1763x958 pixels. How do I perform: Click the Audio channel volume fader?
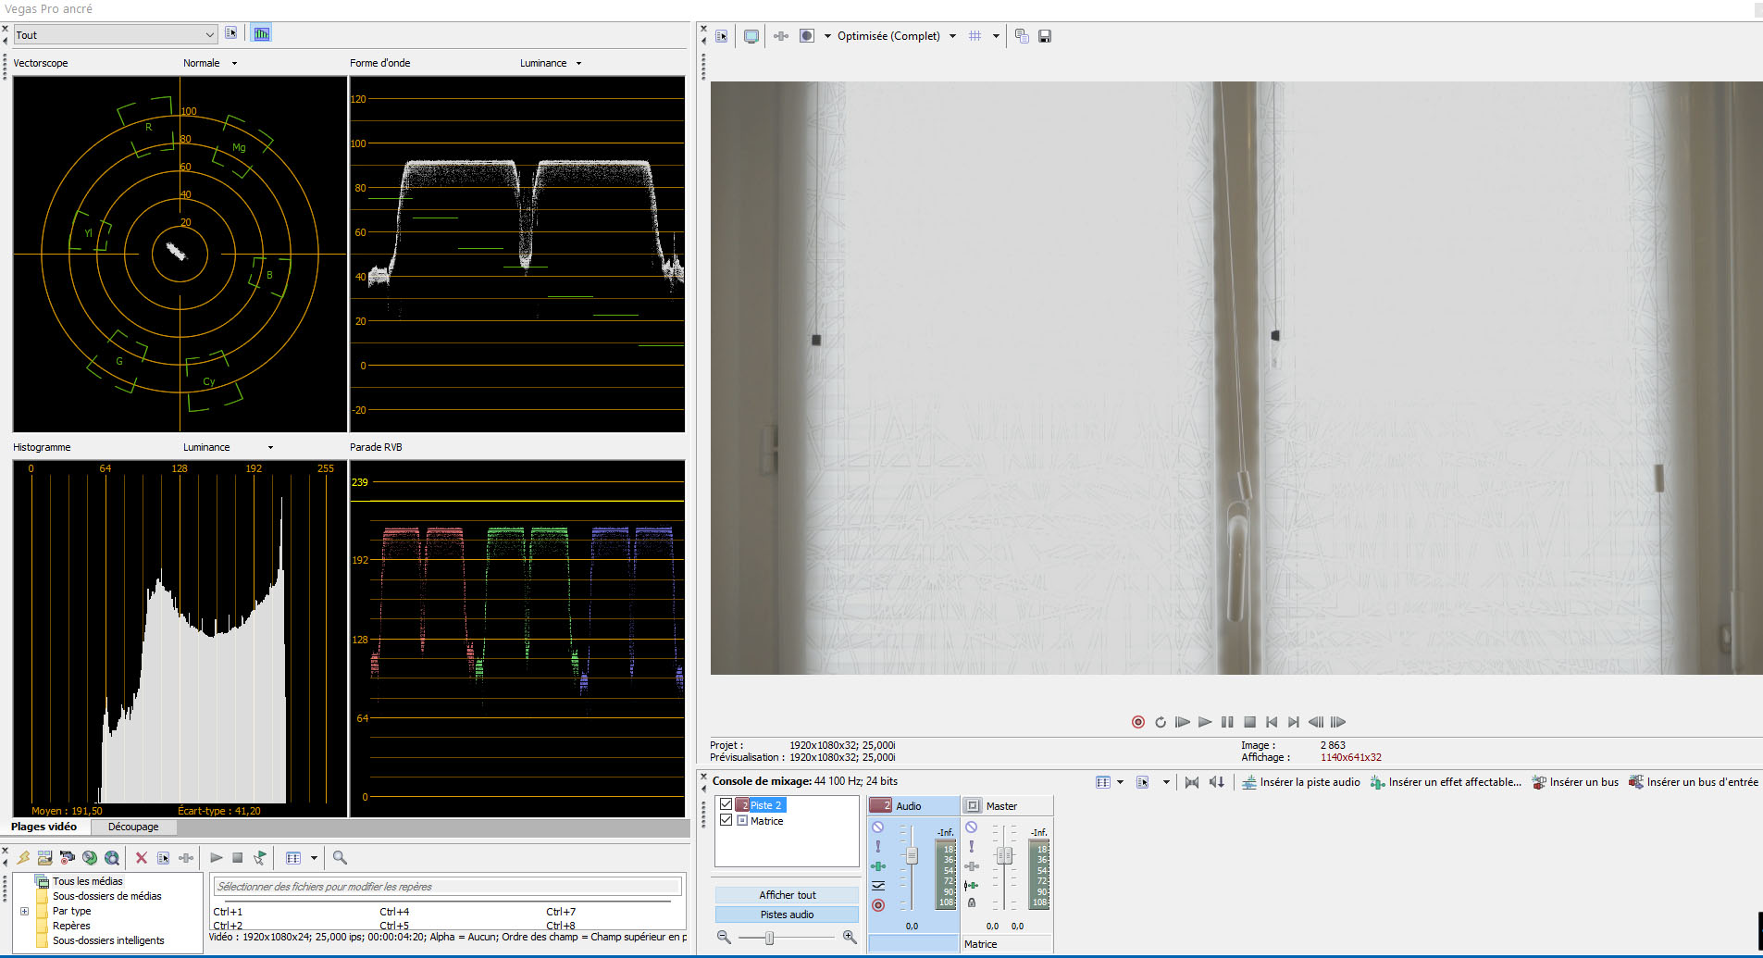coord(912,856)
